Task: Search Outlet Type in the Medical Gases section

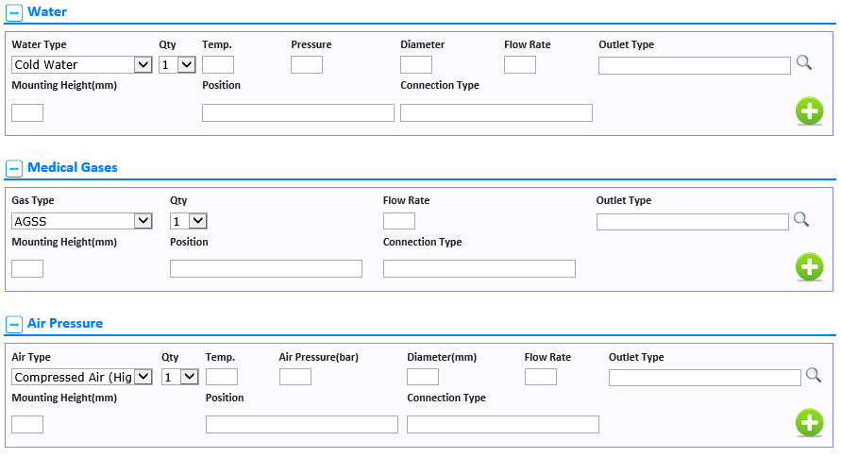Action: [801, 219]
